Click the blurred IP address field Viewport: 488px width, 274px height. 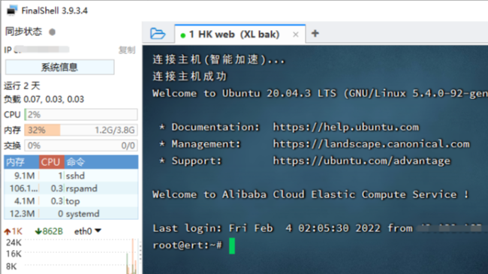point(42,50)
